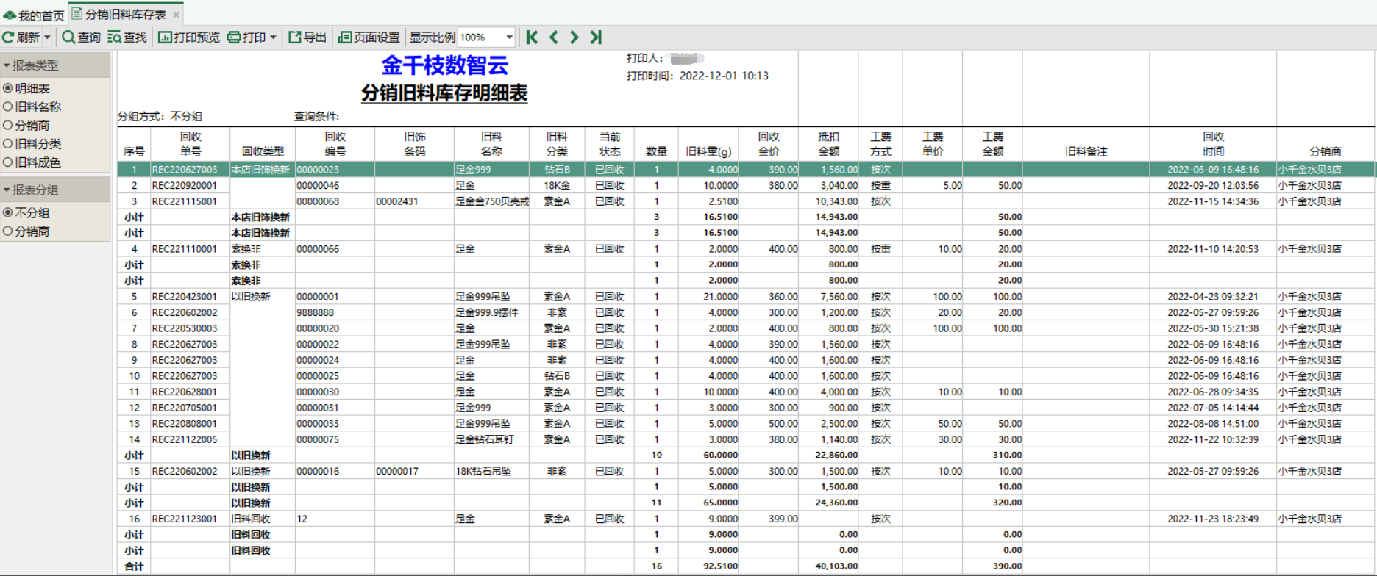
Task: Click the 抵扣金额 column header
Action: (x=828, y=144)
